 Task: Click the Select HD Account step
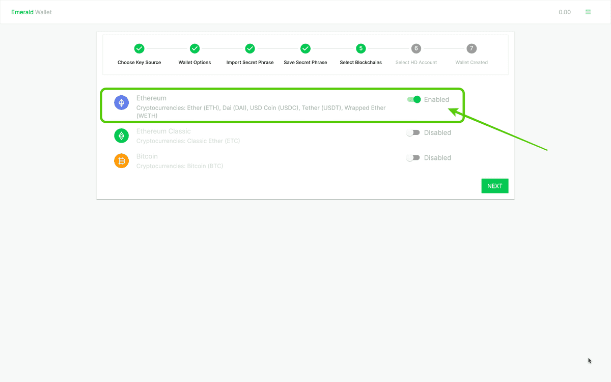[x=416, y=48]
